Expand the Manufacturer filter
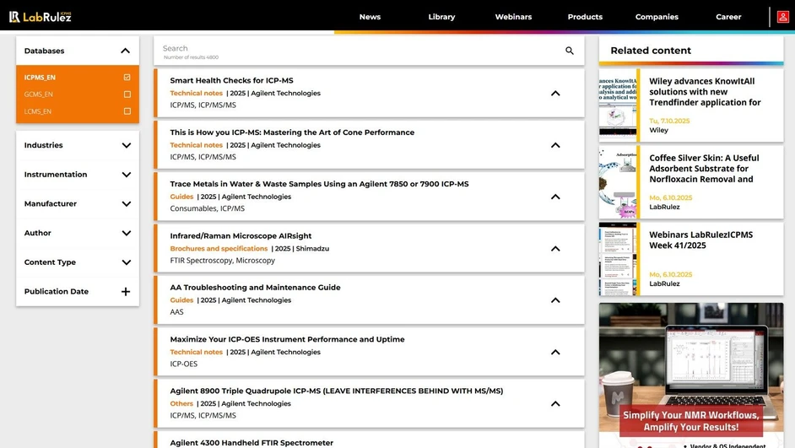Screen dimensions: 795x448 [x=127, y=203]
